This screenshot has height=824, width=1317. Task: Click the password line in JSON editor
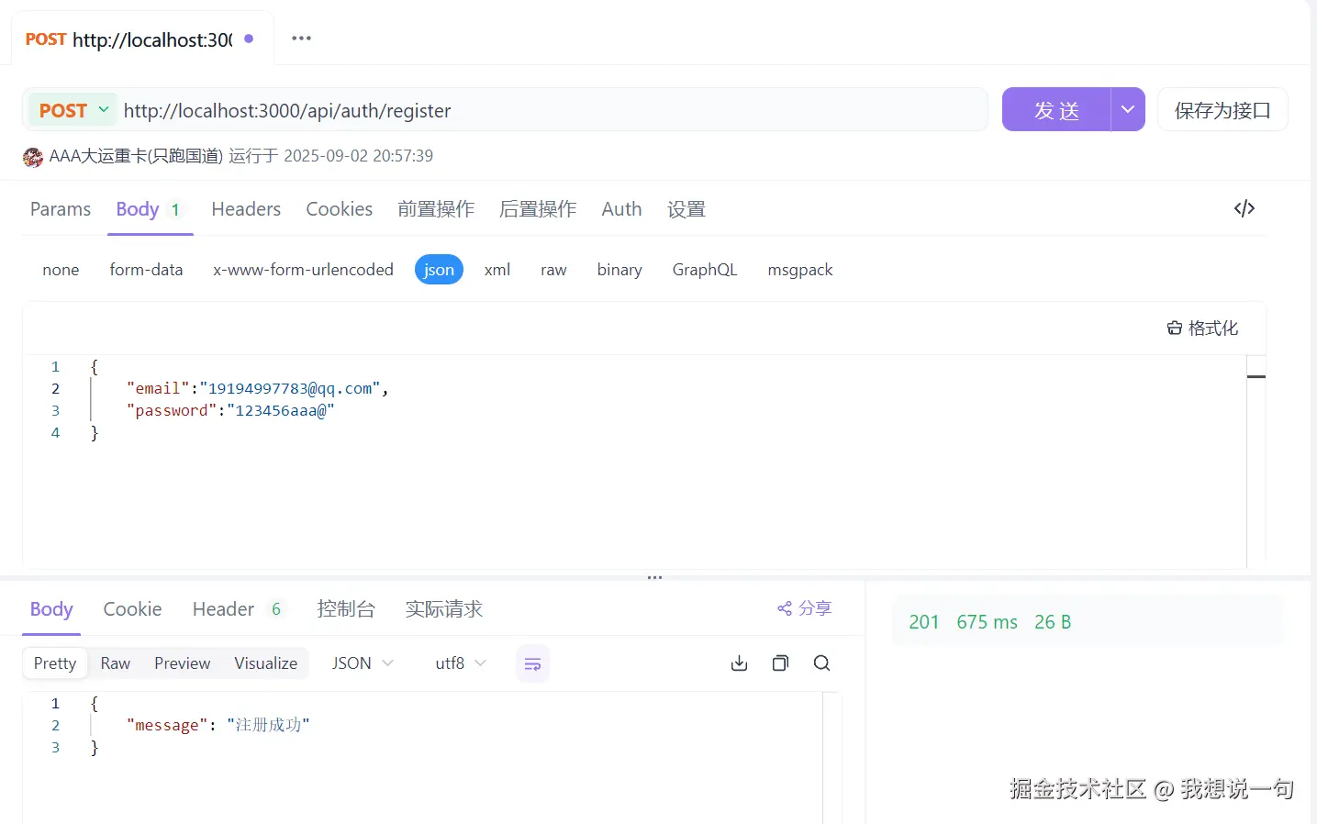230,411
